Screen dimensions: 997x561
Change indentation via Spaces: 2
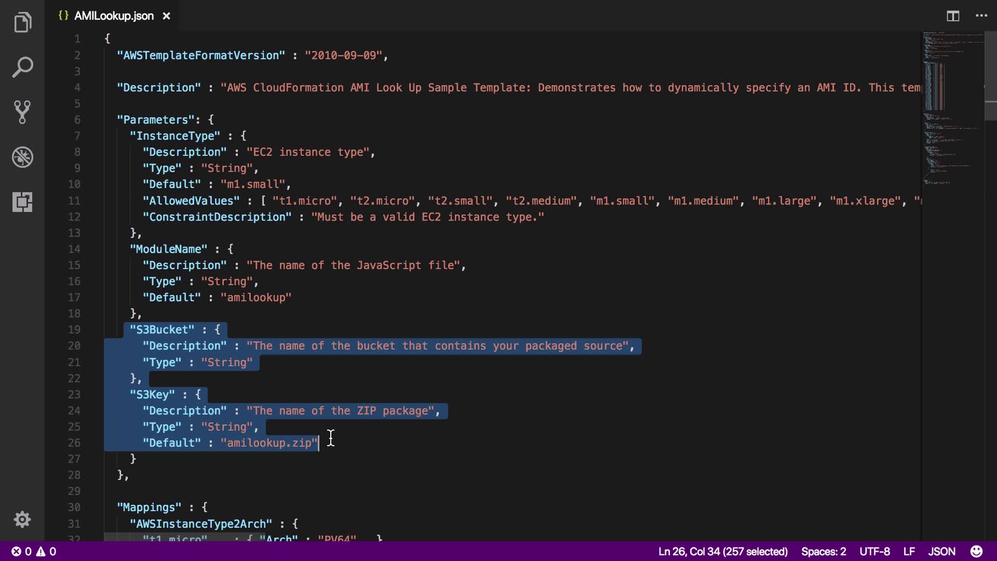coord(823,551)
